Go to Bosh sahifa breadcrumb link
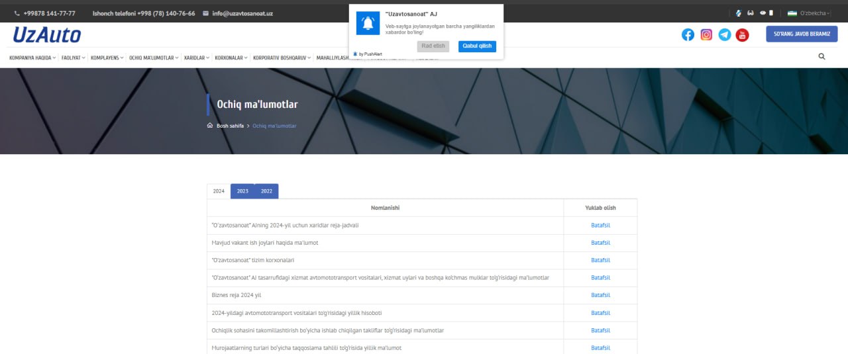This screenshot has width=848, height=354. [230, 126]
